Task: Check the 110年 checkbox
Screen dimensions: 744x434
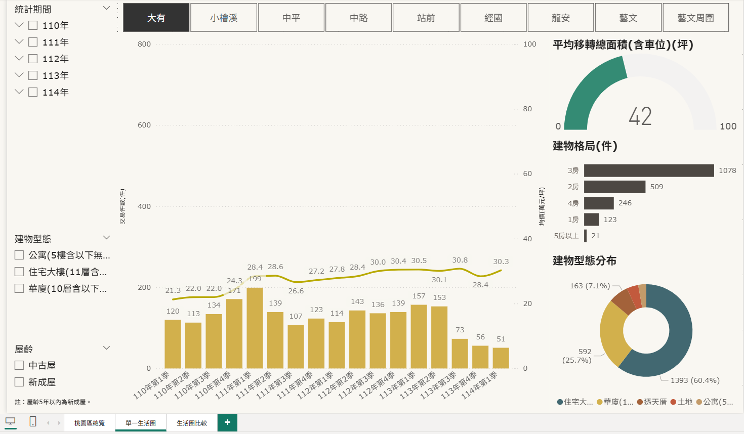Action: [x=33, y=25]
